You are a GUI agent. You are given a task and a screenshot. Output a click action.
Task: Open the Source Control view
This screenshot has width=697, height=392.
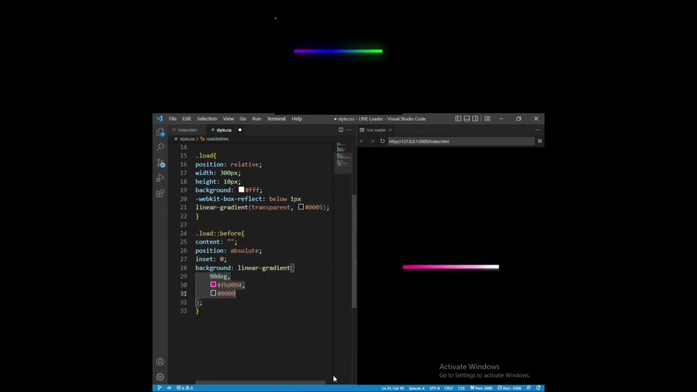tap(160, 163)
